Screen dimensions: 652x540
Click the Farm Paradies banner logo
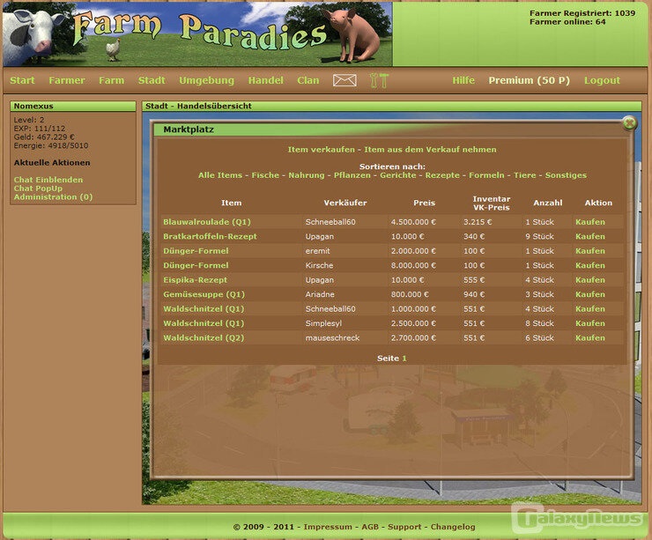pyautogui.click(x=197, y=34)
